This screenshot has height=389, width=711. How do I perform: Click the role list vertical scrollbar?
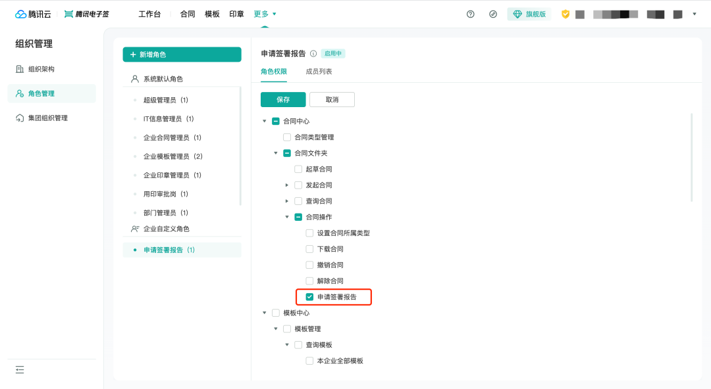tap(240, 146)
